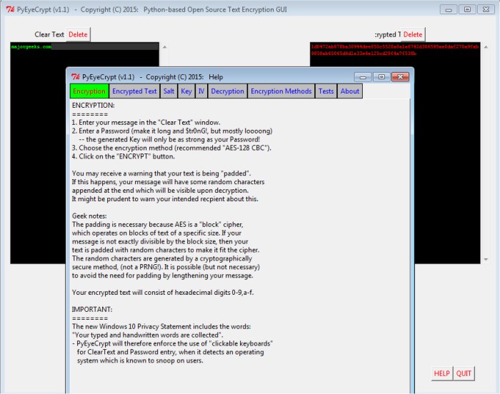
Task: Select the Key tab
Action: click(186, 91)
